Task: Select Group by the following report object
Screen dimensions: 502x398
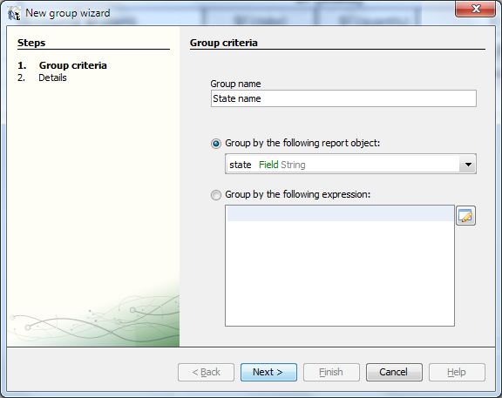Action: pos(216,144)
